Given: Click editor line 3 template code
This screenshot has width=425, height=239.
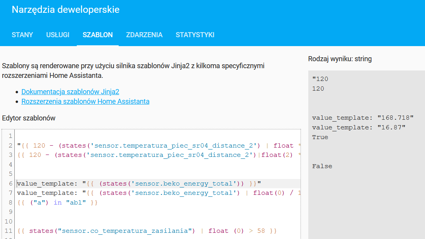Looking at the screenshot, I should [x=155, y=155].
